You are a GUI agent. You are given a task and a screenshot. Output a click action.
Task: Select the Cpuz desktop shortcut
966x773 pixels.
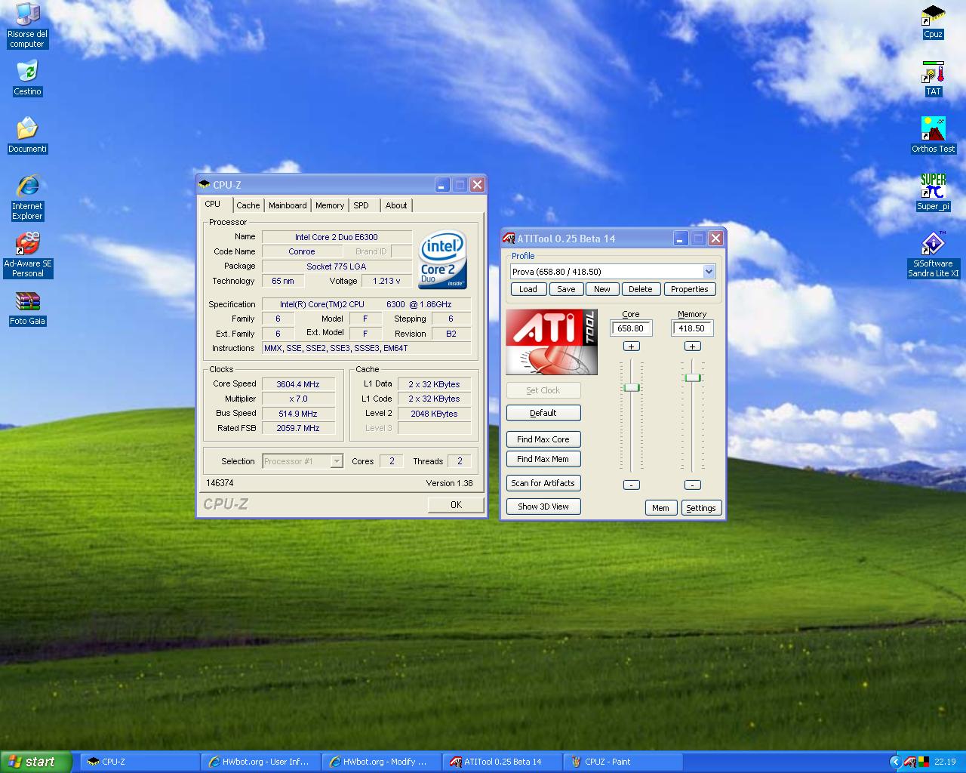click(x=933, y=22)
